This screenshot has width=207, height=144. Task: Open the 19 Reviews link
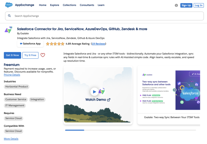(x=98, y=44)
